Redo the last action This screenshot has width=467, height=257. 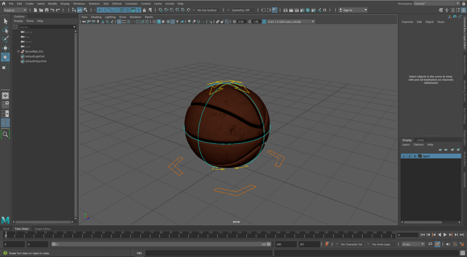[58, 10]
